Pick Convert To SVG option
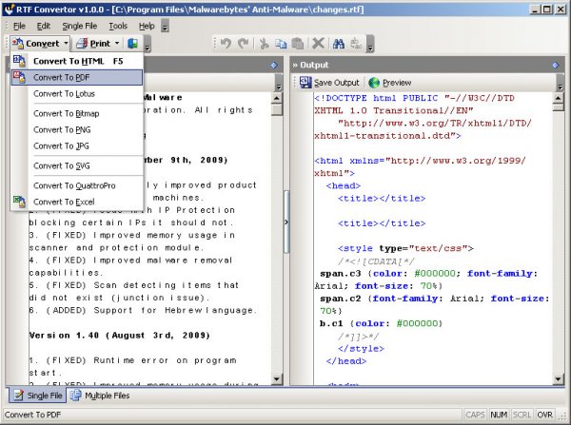 [x=61, y=165]
